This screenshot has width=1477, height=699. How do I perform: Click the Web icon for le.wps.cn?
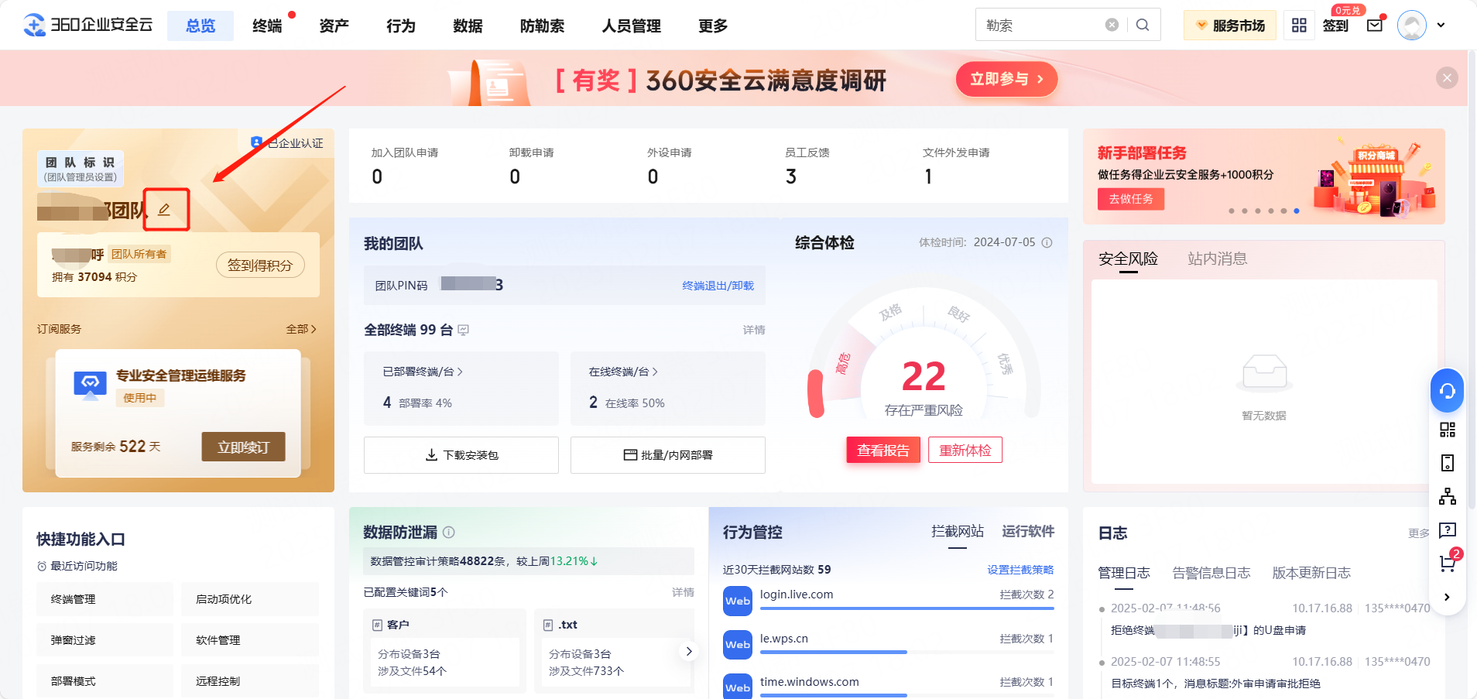(x=737, y=644)
